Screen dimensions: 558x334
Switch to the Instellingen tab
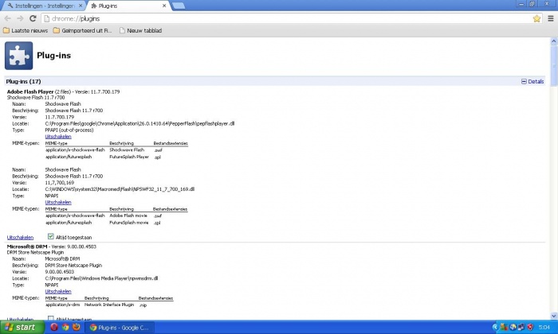pos(44,6)
